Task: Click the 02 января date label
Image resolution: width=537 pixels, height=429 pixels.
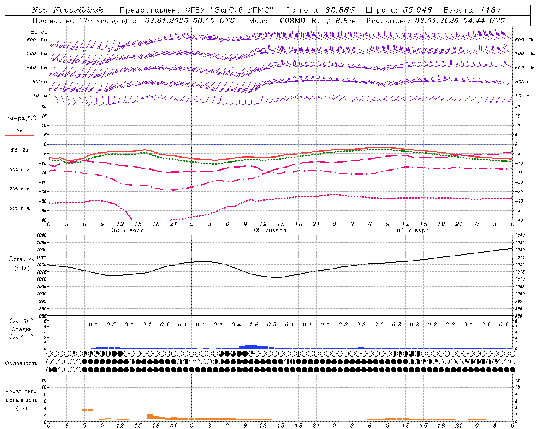Action: coord(127,230)
